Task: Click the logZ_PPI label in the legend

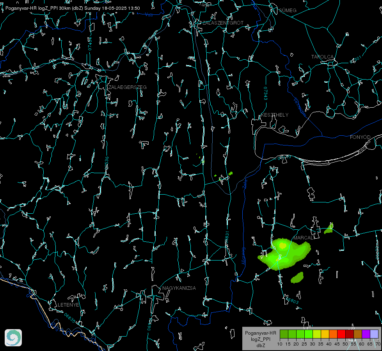Action: (x=260, y=339)
